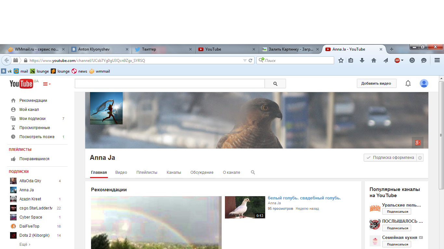Open the account avatar menu
Image resolution: width=444 pixels, height=249 pixels.
[x=424, y=83]
